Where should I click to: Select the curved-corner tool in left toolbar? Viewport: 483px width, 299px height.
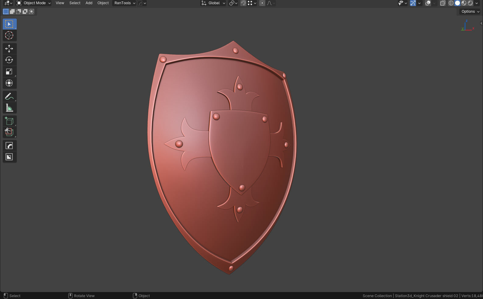pyautogui.click(x=9, y=146)
